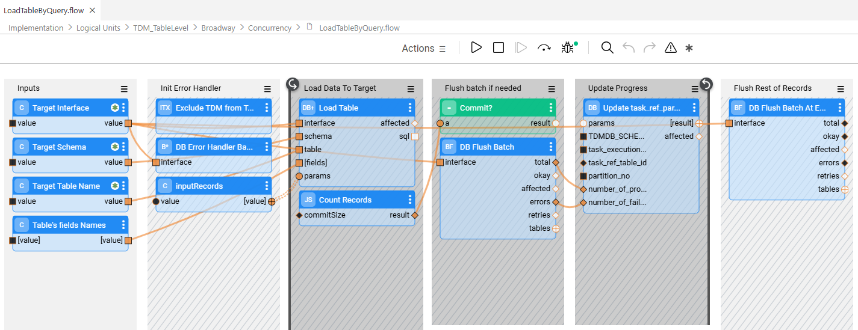The height and width of the screenshot is (330, 858).
Task: Open the Load Data To Target stage menu
Action: tap(411, 88)
